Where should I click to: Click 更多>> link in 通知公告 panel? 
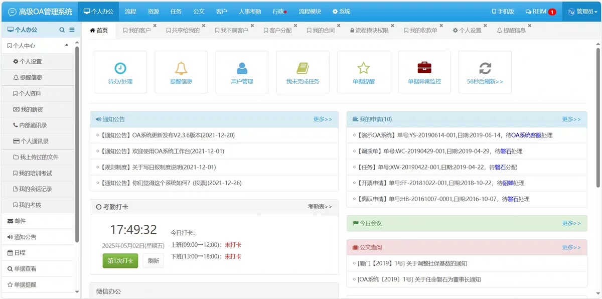[323, 119]
